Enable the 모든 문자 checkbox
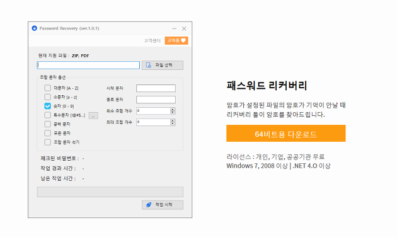This screenshot has height=237, width=397. [x=48, y=133]
